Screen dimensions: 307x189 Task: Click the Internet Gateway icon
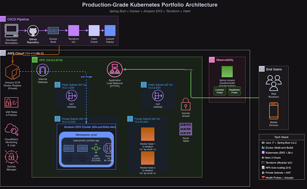point(43,70)
